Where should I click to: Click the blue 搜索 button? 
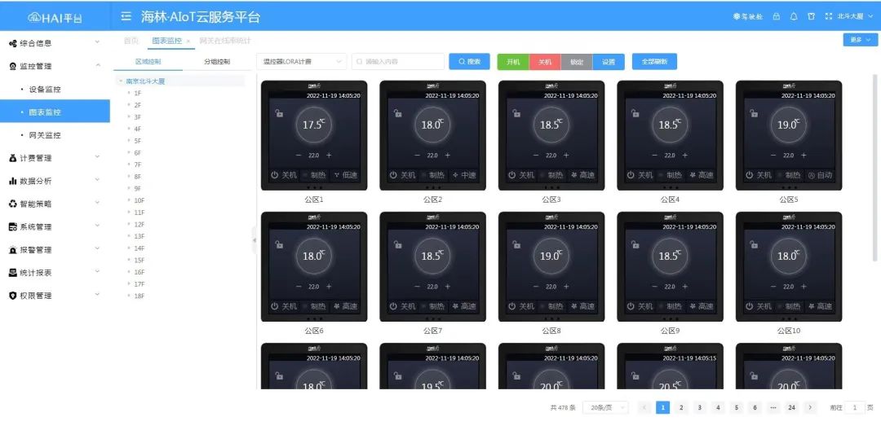(469, 62)
